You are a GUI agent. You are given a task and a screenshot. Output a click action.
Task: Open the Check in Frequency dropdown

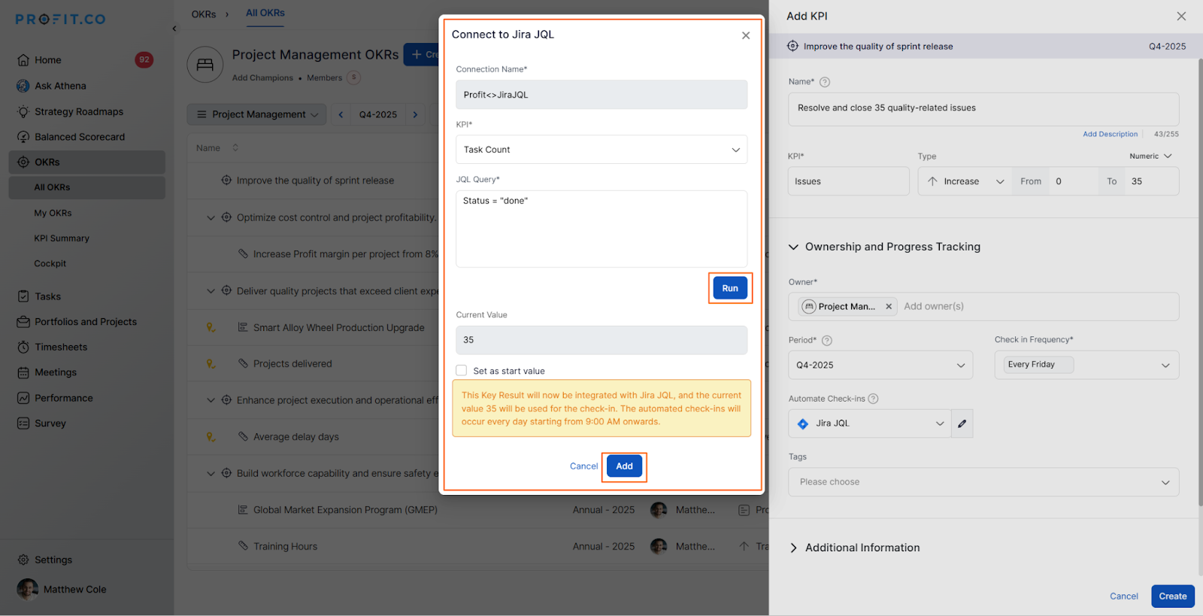point(1086,365)
